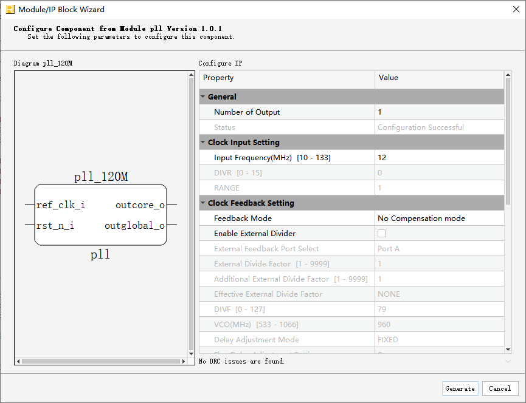Click the Input Frequency value field
Viewport: 526px width, 403px height.
coord(439,158)
